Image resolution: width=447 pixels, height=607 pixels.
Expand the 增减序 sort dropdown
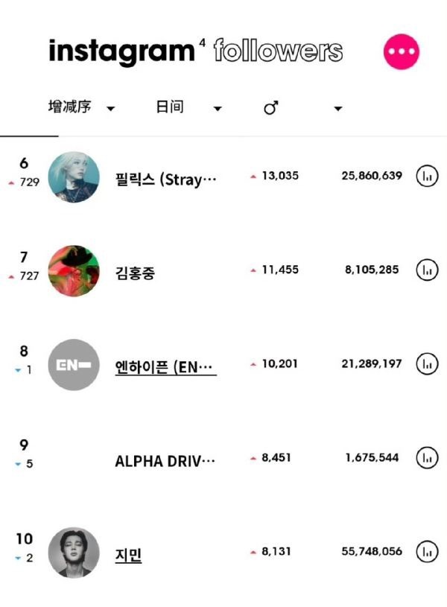point(111,109)
